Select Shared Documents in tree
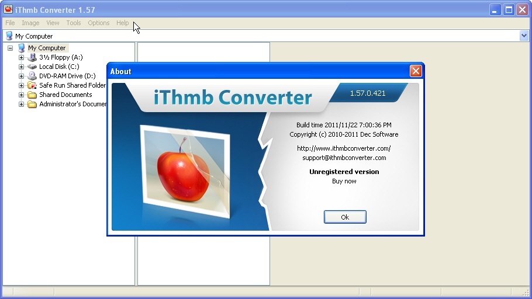The image size is (532, 299). click(65, 95)
